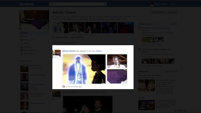
Task: Click the Notes sidebar icon
Action: point(22,43)
